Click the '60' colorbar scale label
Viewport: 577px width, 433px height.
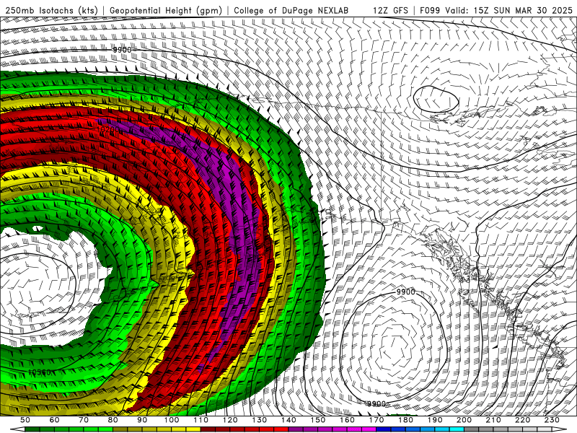tap(54, 420)
